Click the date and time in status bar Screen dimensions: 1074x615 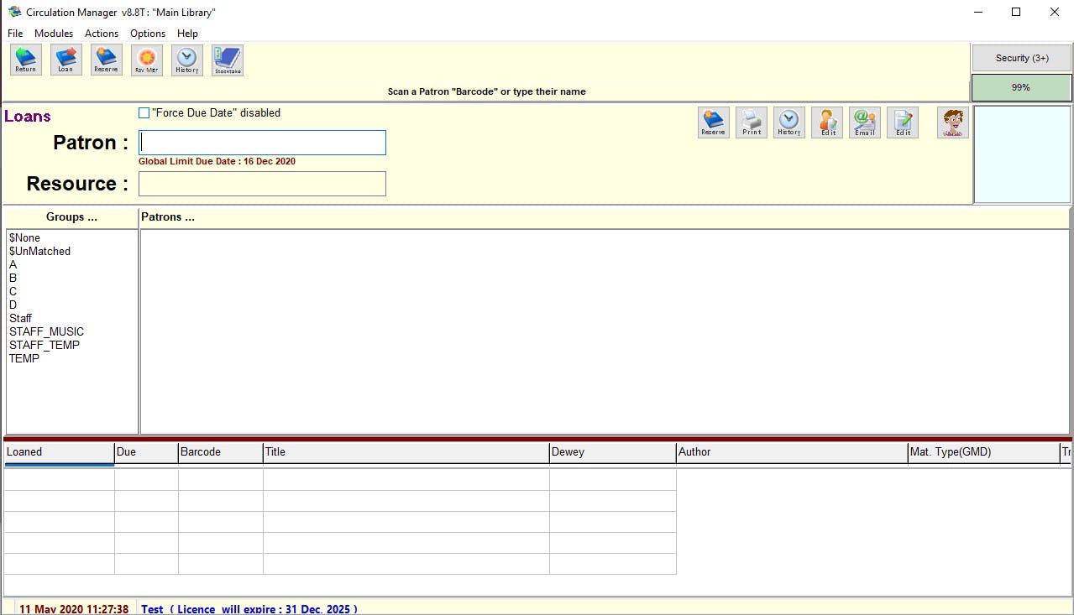coord(74,609)
